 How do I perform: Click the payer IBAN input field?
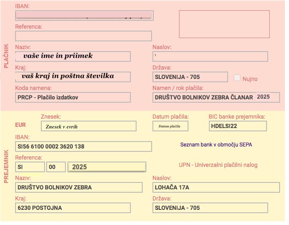[83, 16]
